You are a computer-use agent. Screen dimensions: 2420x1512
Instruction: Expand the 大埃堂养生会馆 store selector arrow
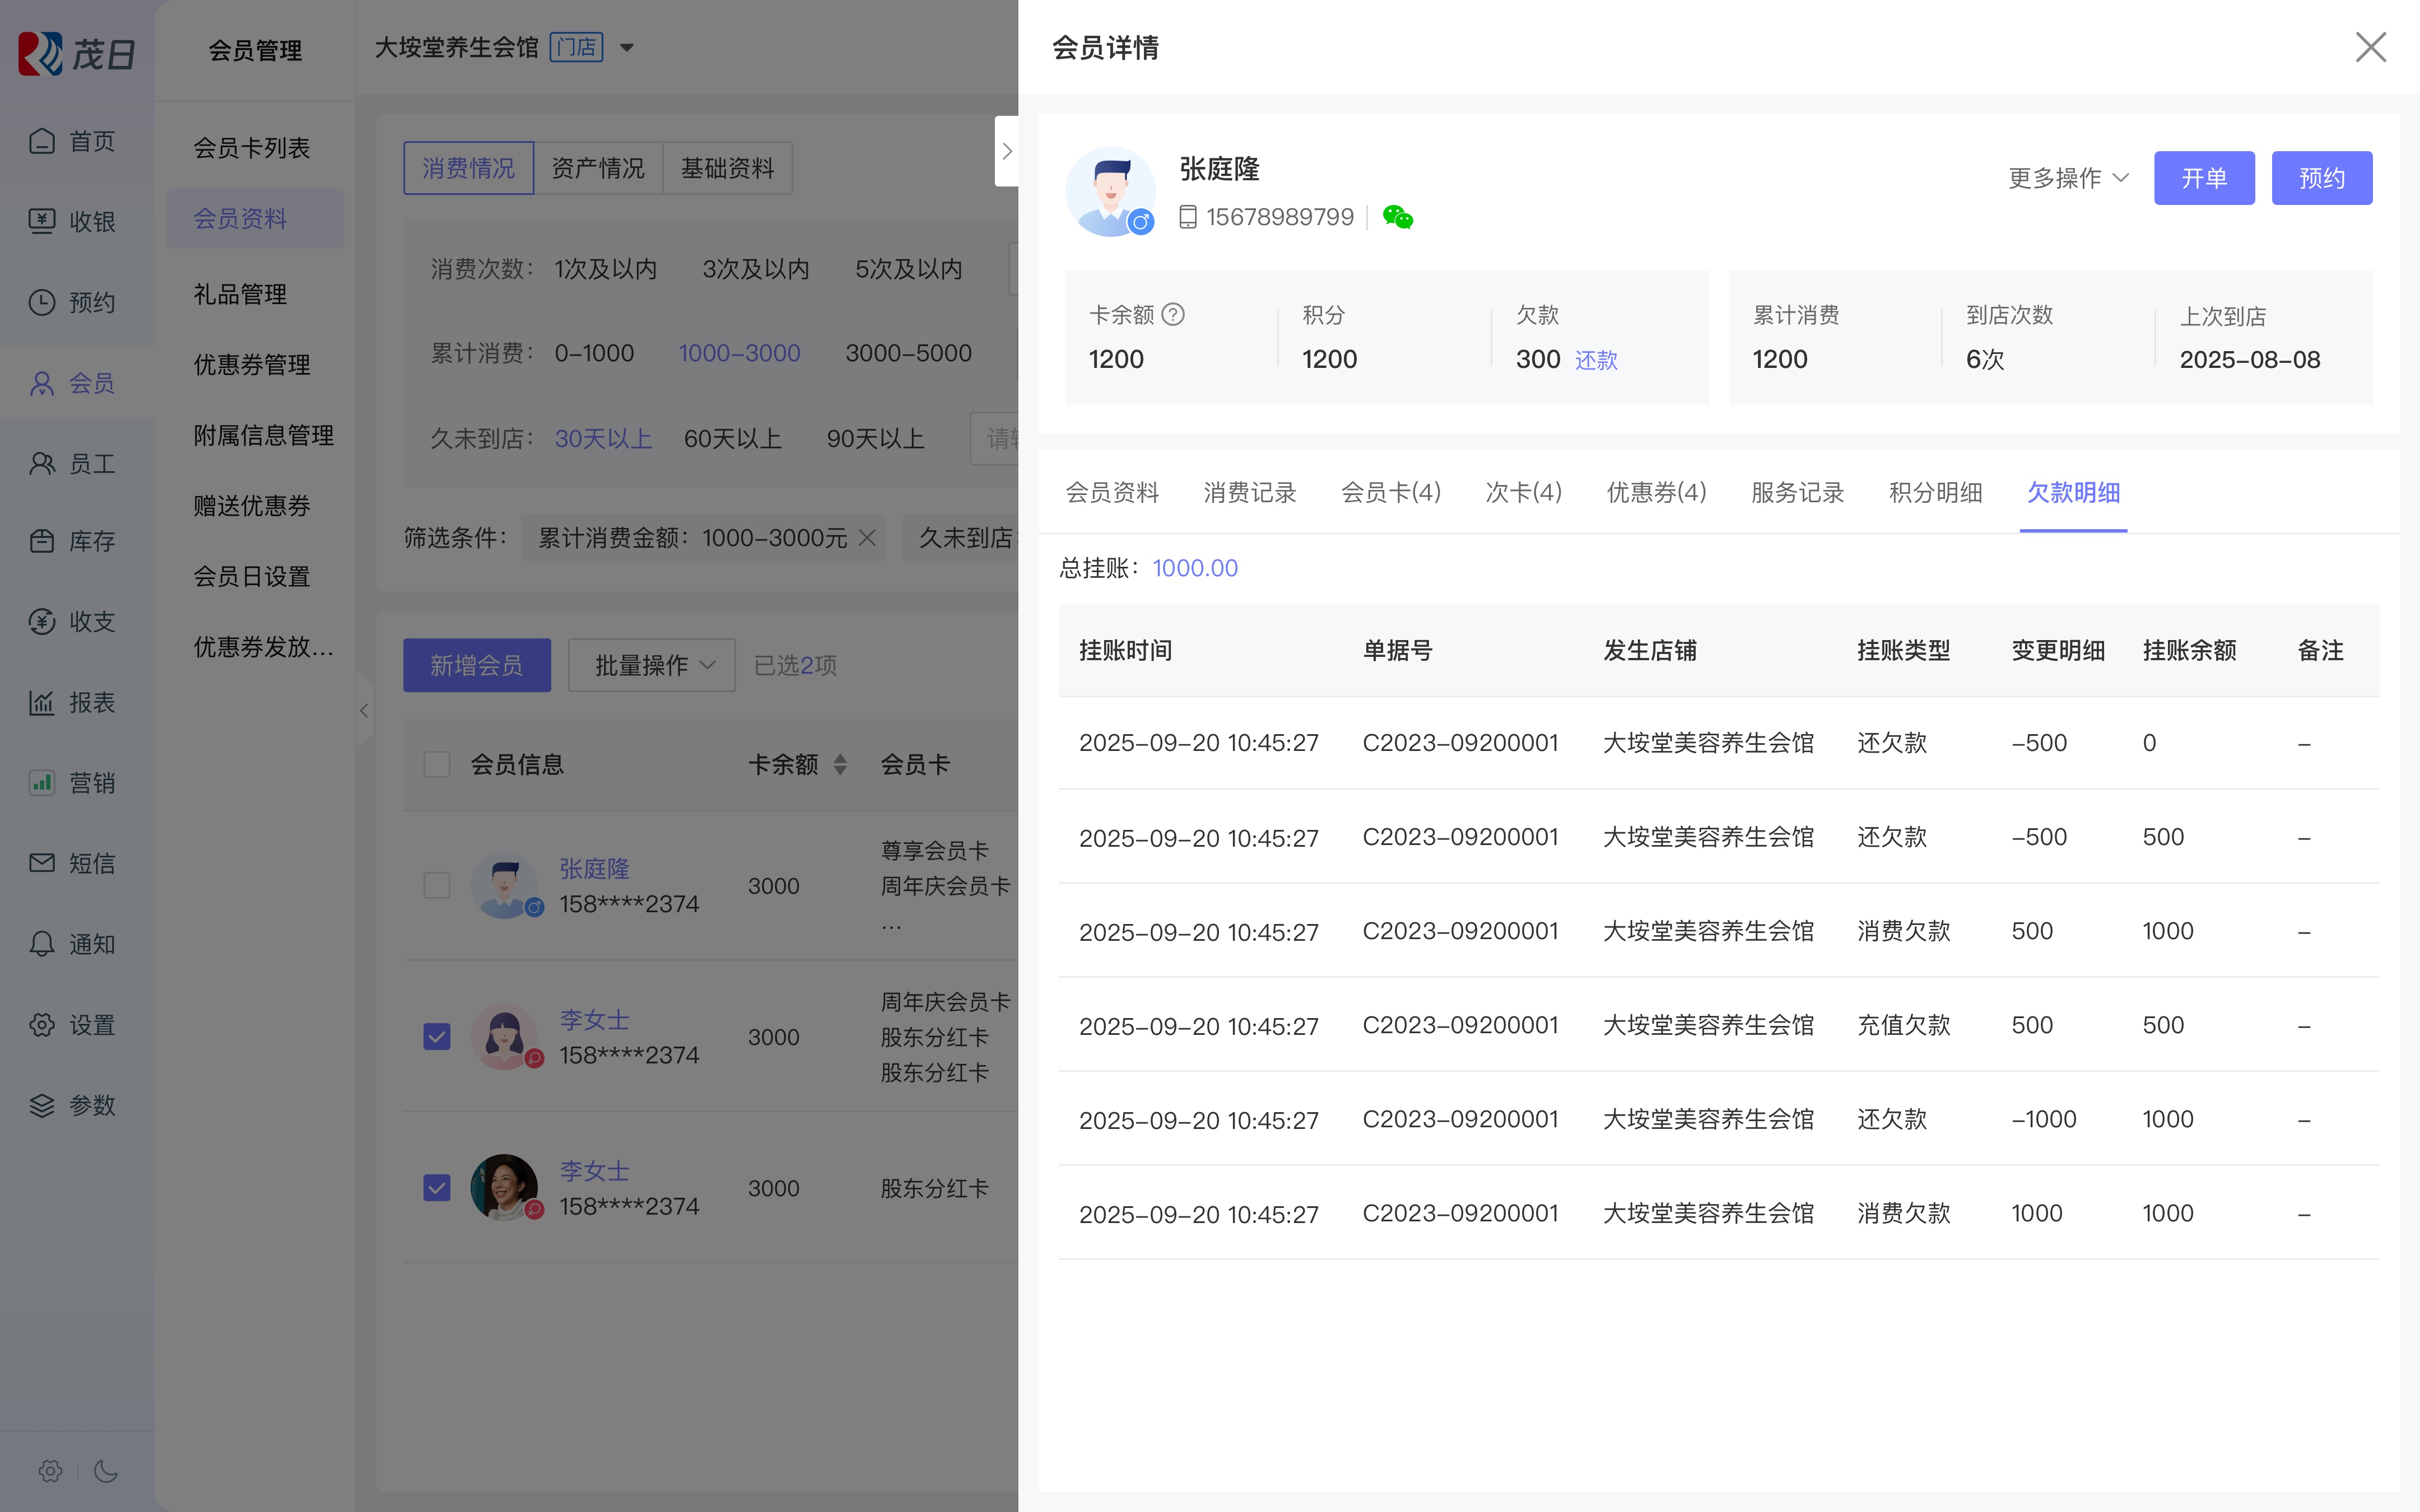pos(627,47)
